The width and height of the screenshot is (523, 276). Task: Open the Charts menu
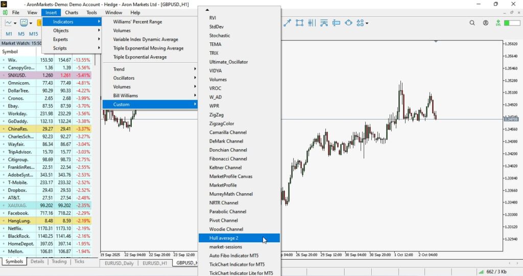pos(72,12)
